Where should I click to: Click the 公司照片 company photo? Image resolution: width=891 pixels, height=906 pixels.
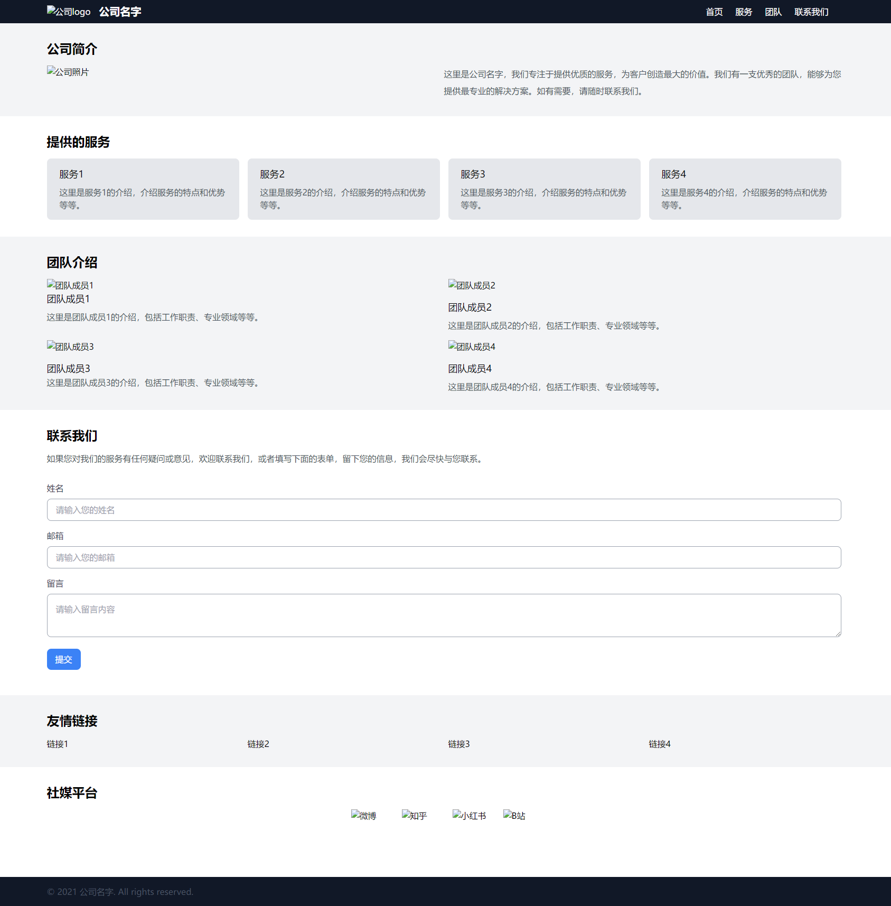point(68,72)
